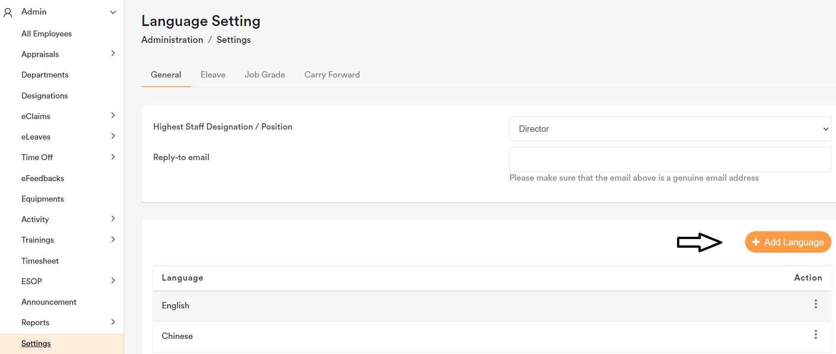Click the Reply-to email input field
This screenshot has height=354, width=836.
[670, 160]
